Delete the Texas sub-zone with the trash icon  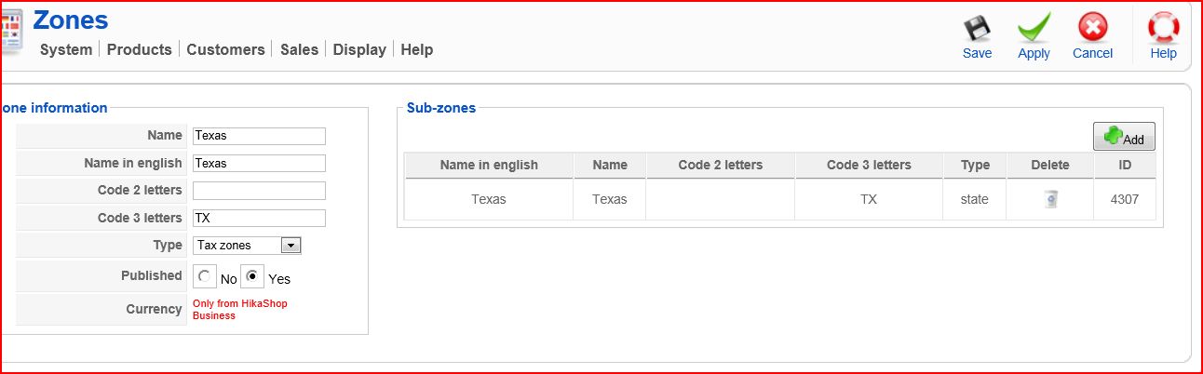pyautogui.click(x=1050, y=199)
